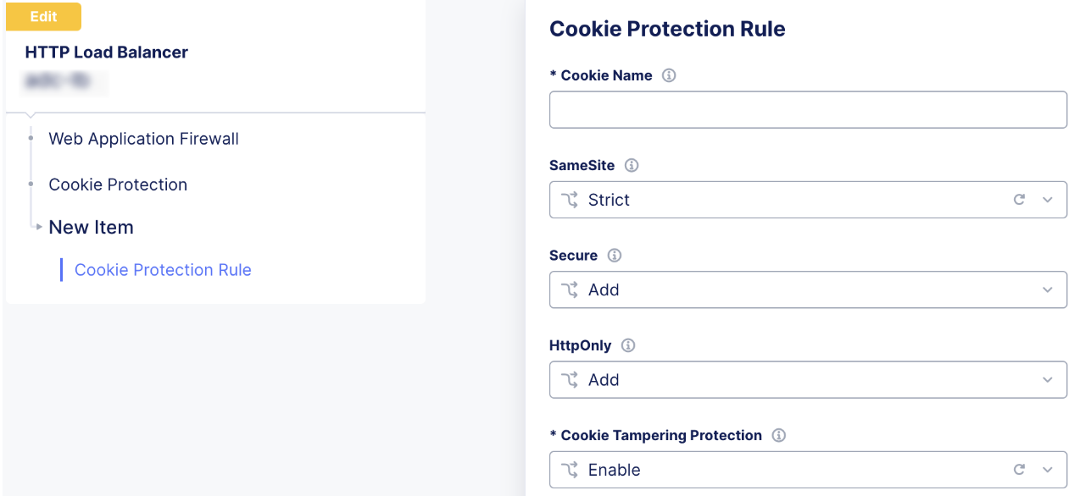Open the HttpOnly dropdown chevron
Screen dimensions: 1080x496
click(x=1048, y=380)
